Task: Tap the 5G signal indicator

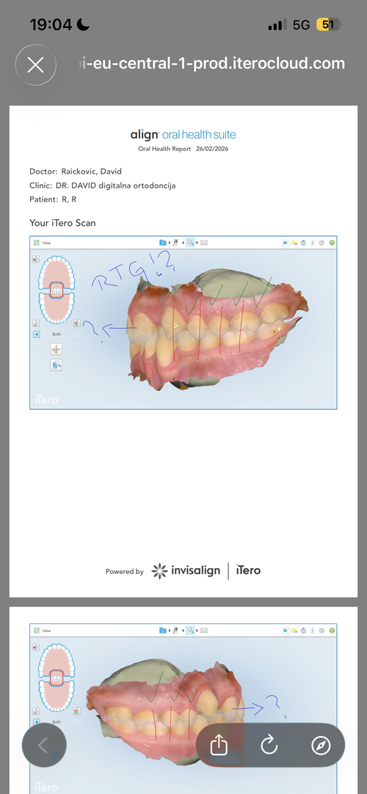Action: (301, 25)
